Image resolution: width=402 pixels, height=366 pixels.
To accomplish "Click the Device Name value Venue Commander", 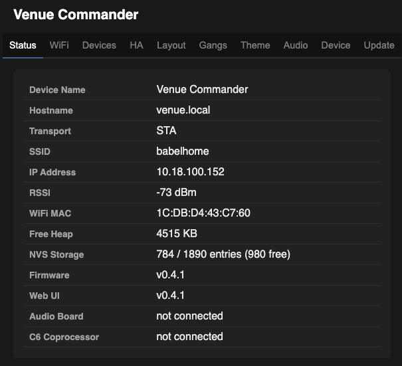I will 202,90.
